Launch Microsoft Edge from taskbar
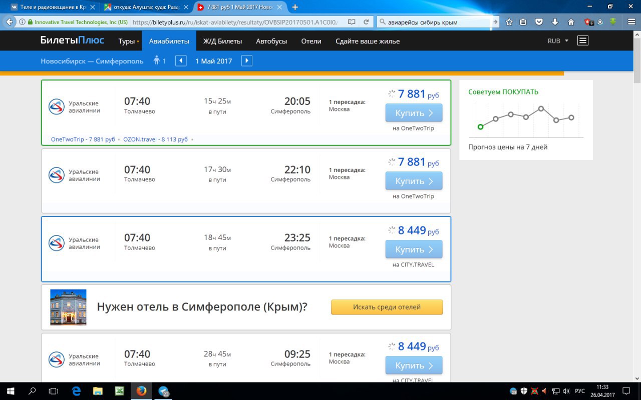 (76, 391)
